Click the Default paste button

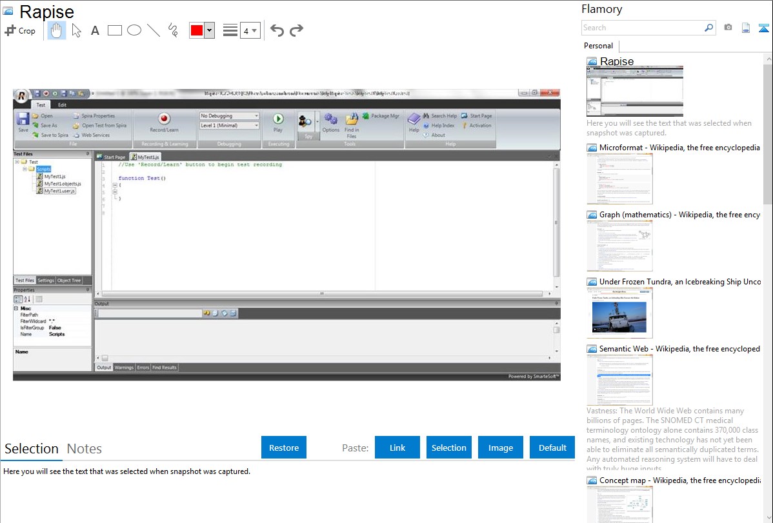pos(552,448)
